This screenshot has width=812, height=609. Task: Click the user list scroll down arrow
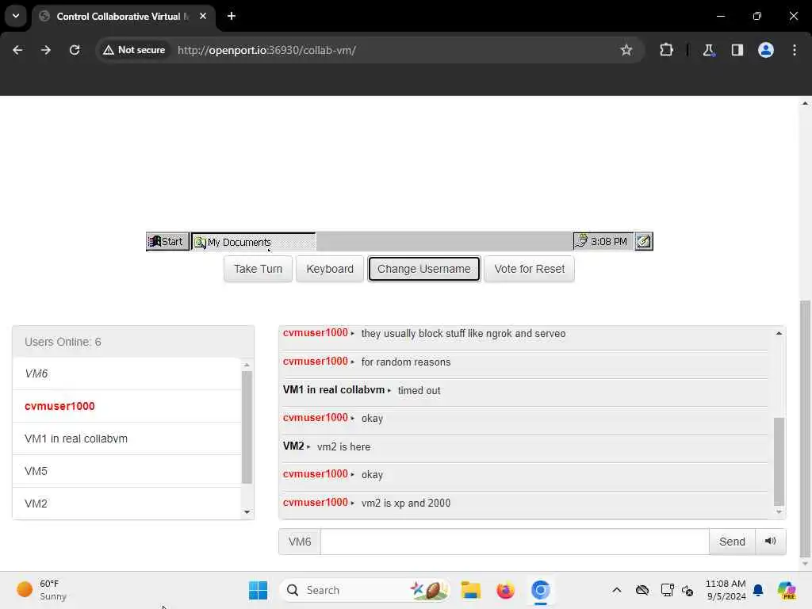click(247, 512)
